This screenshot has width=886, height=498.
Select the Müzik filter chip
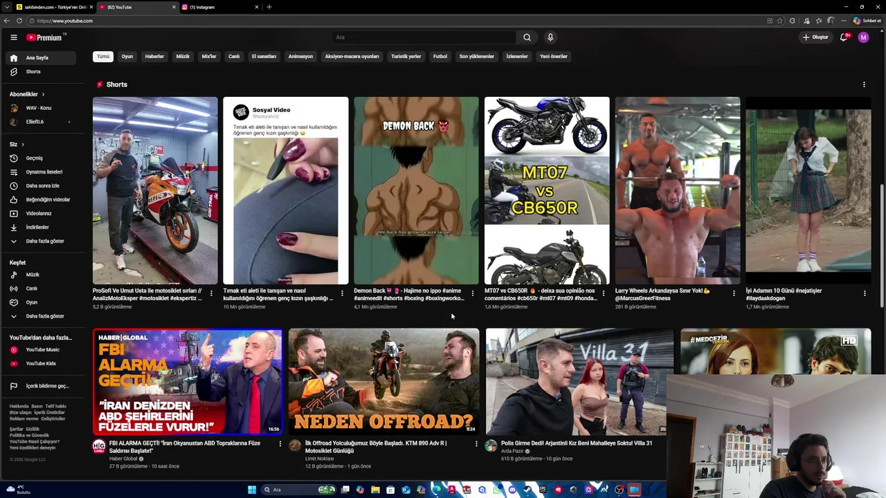183,57
